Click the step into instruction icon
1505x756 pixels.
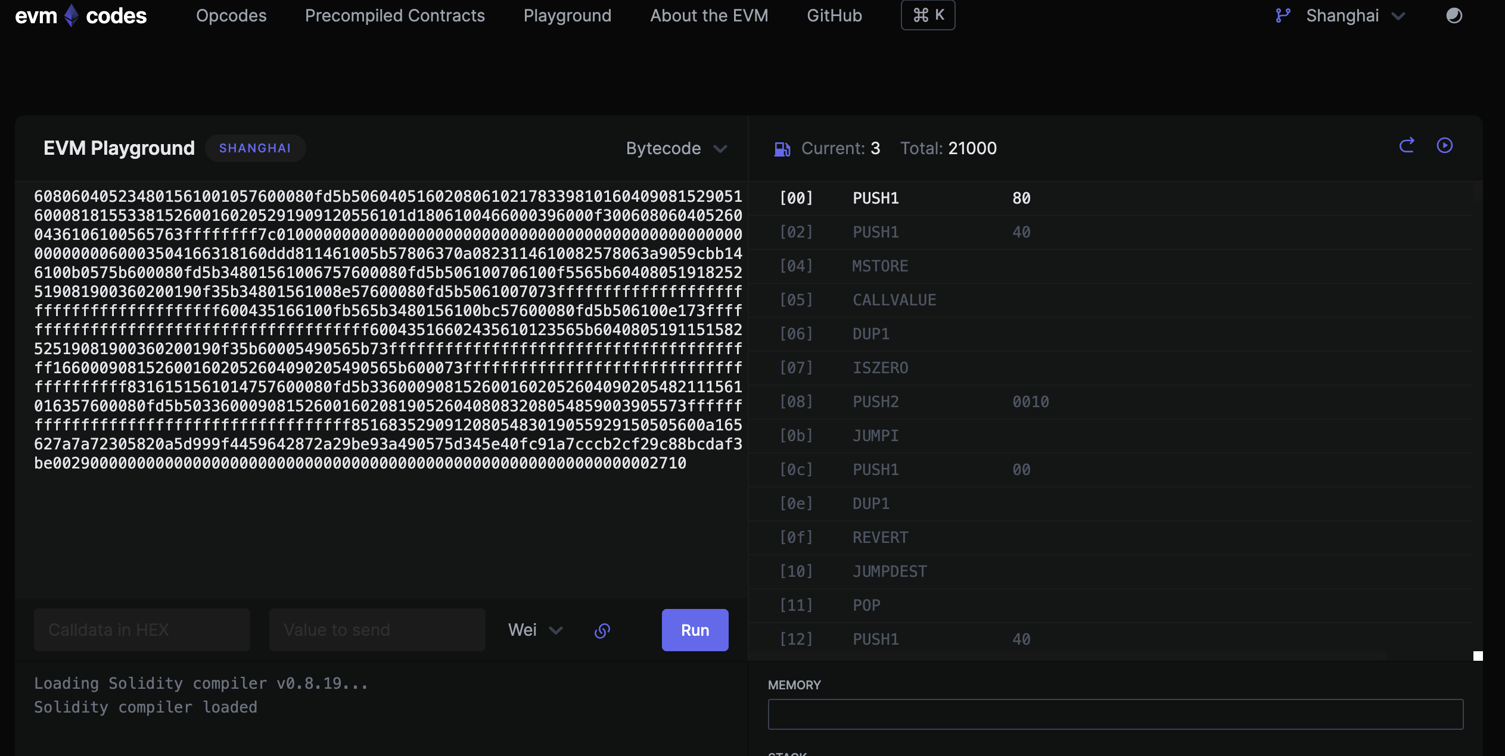(1407, 146)
